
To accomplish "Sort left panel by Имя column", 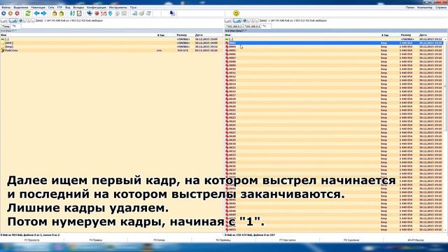I will pyautogui.click(x=3, y=35).
